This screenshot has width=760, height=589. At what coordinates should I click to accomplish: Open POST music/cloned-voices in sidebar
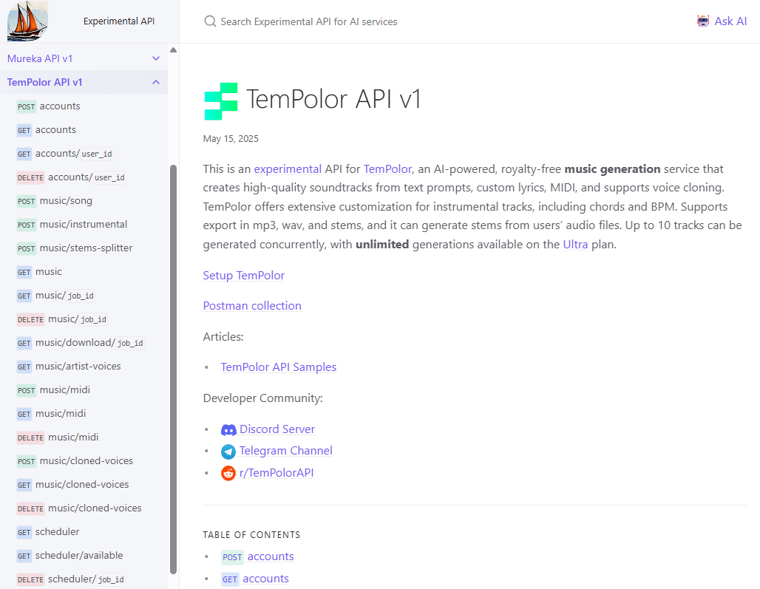[x=75, y=461]
